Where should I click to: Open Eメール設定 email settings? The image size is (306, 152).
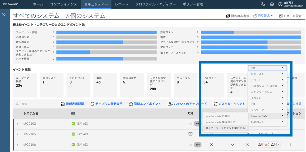pos(290,16)
